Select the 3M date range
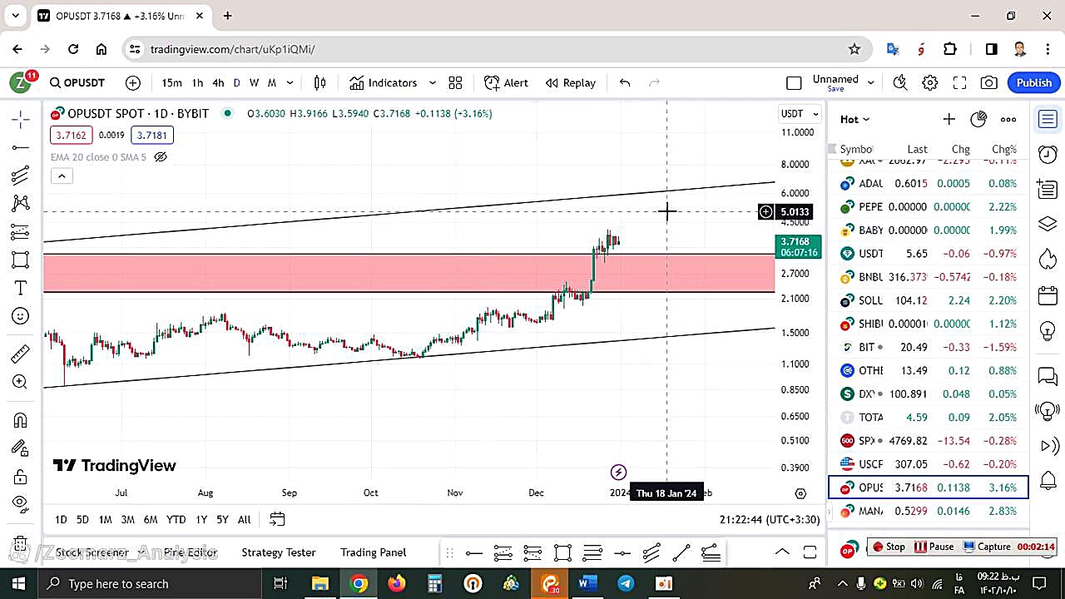 tap(127, 519)
